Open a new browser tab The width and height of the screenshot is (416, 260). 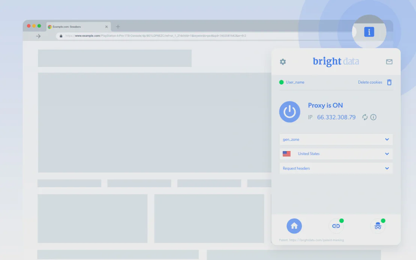[118, 27]
